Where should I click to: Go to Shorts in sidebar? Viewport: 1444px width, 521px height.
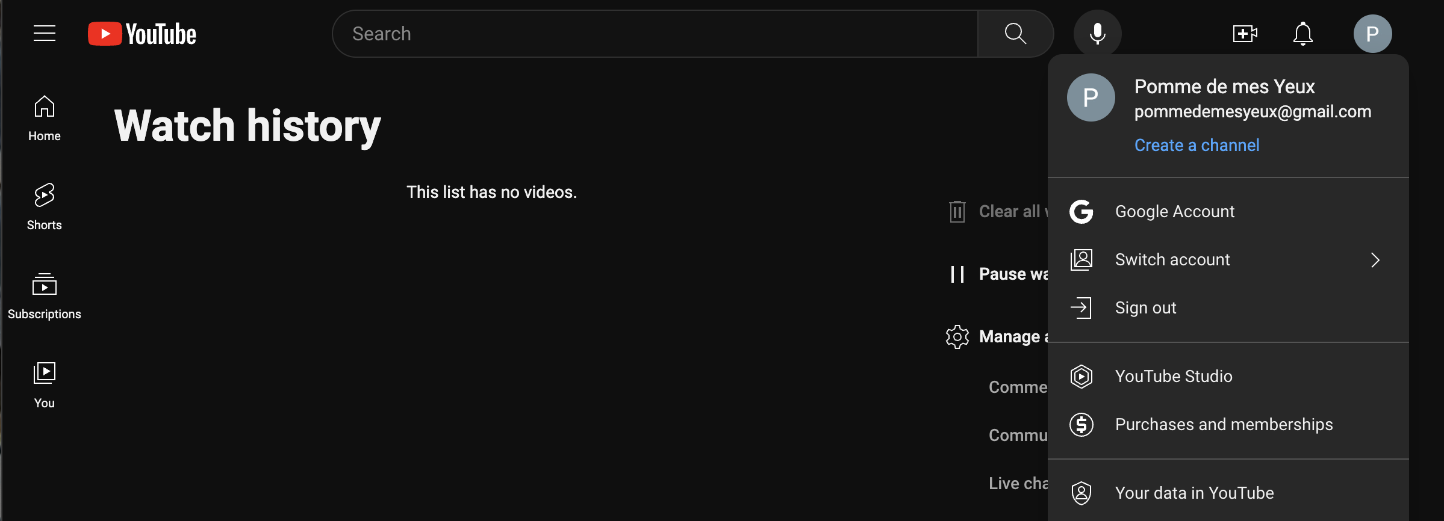(45, 207)
